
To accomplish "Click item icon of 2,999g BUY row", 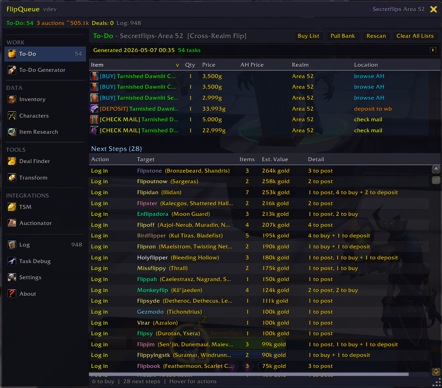I will [x=94, y=98].
